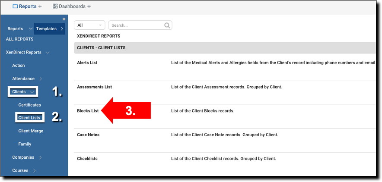Expand the Attendance section
Screen dimensions: 382x182
pyautogui.click(x=41, y=79)
